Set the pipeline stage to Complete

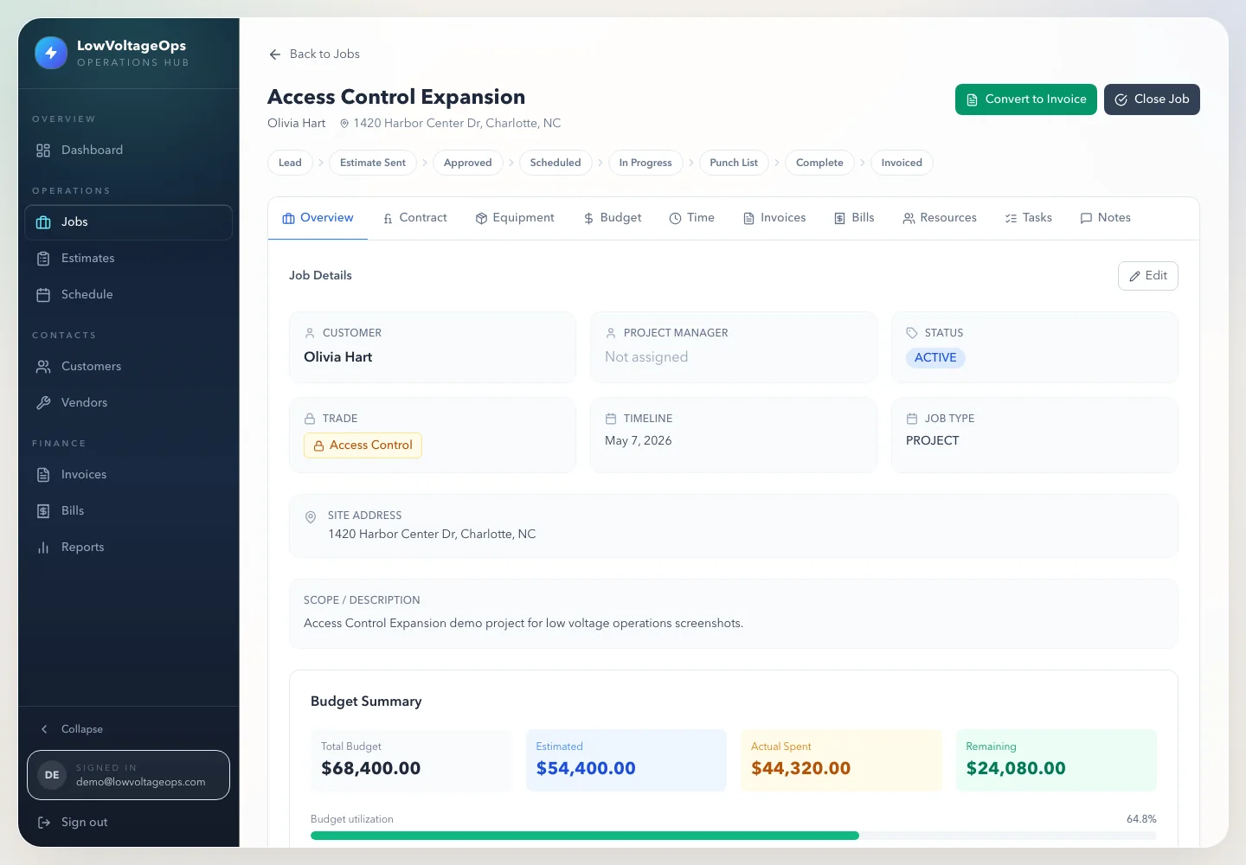(819, 163)
